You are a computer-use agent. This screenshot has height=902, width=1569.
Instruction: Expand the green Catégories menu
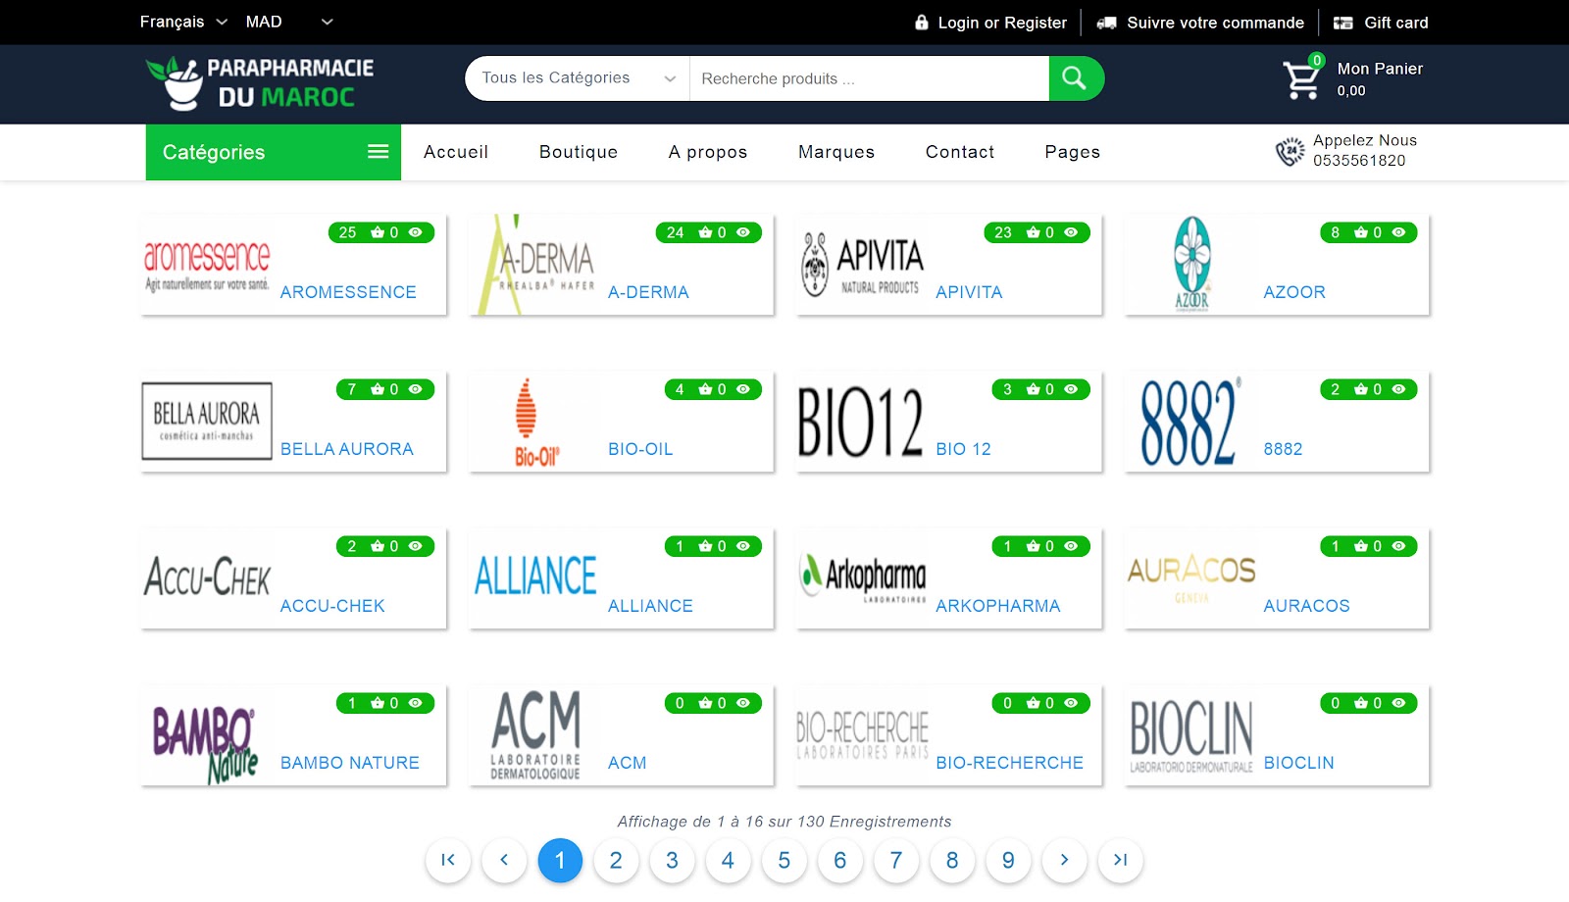[x=274, y=152]
